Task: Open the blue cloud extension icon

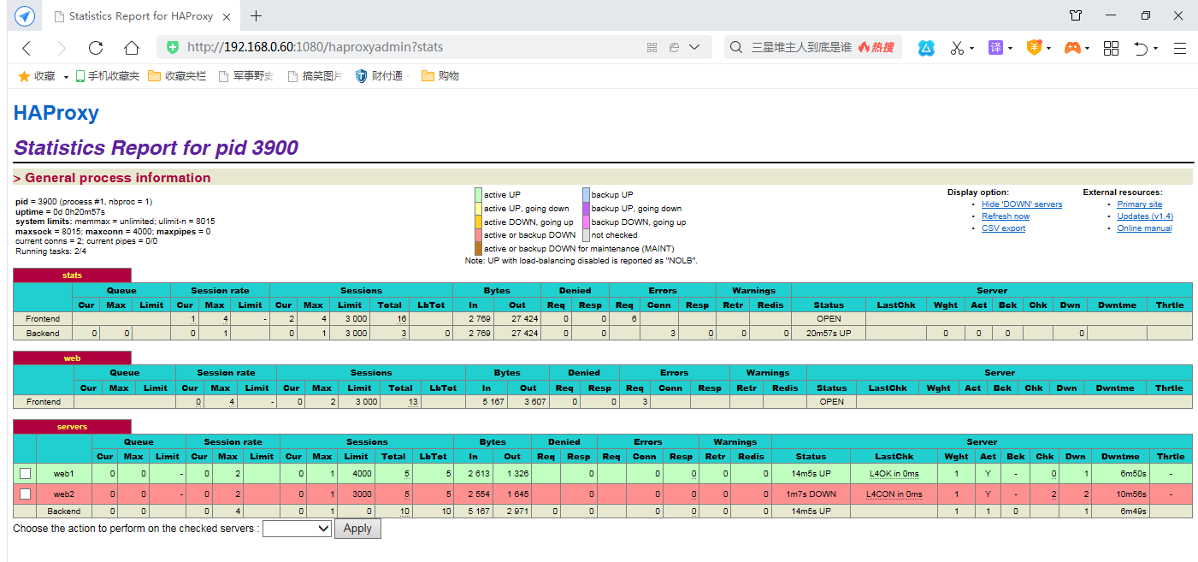Action: [x=926, y=48]
